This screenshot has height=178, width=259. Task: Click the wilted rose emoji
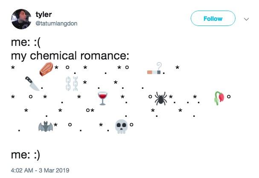point(219,98)
